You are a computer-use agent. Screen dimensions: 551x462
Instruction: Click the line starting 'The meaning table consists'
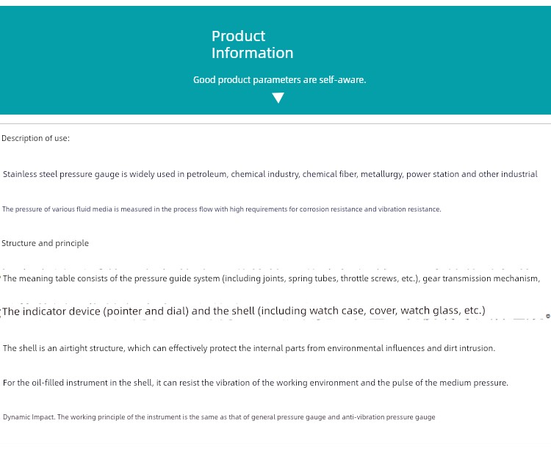pyautogui.click(x=271, y=278)
